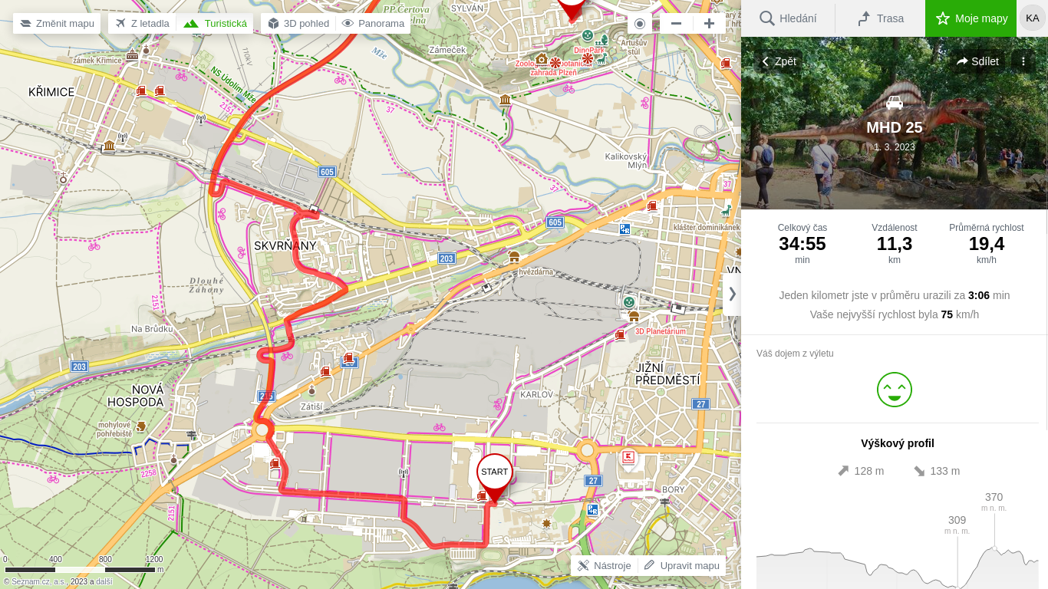Open the three-dot more options menu
The width and height of the screenshot is (1048, 589).
pyautogui.click(x=1023, y=61)
